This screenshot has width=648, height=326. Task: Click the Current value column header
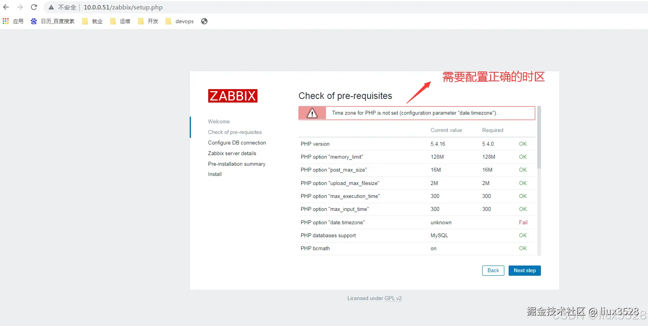(x=446, y=130)
